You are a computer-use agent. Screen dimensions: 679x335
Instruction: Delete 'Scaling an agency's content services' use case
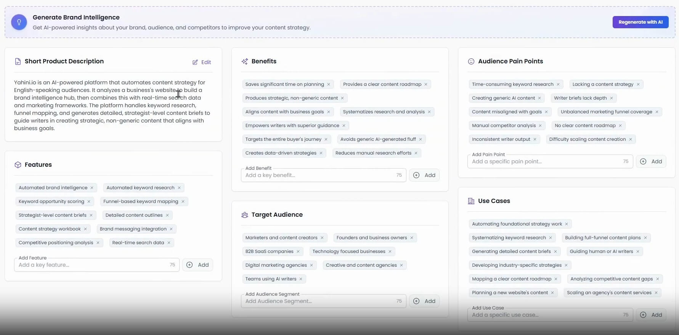pos(656,293)
